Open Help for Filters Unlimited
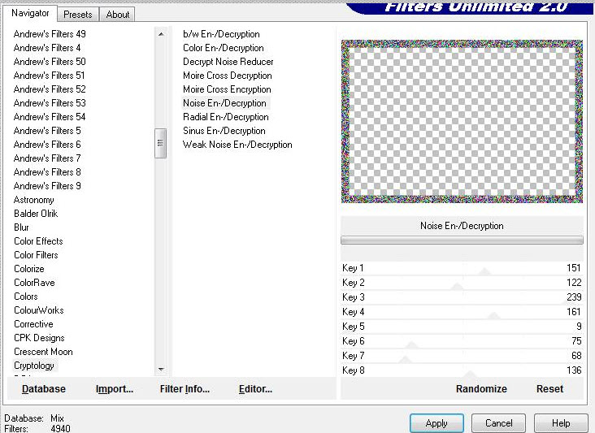 561,423
